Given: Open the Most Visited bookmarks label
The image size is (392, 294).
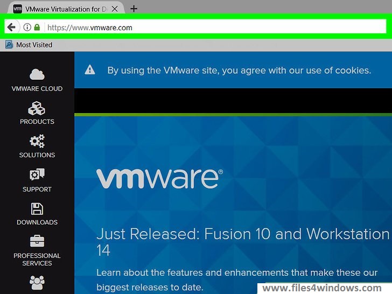Looking at the screenshot, I should coord(34,45).
